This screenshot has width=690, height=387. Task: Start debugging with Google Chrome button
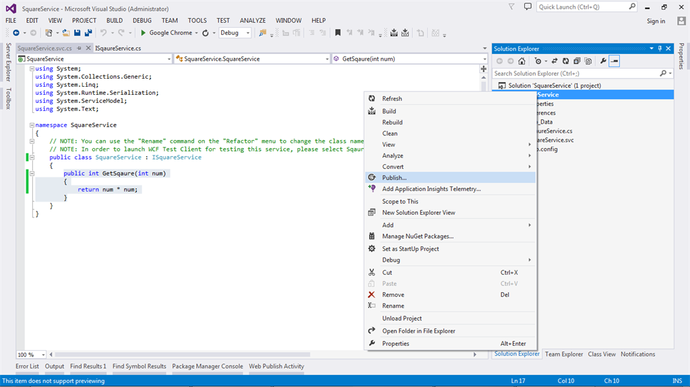pyautogui.click(x=166, y=33)
